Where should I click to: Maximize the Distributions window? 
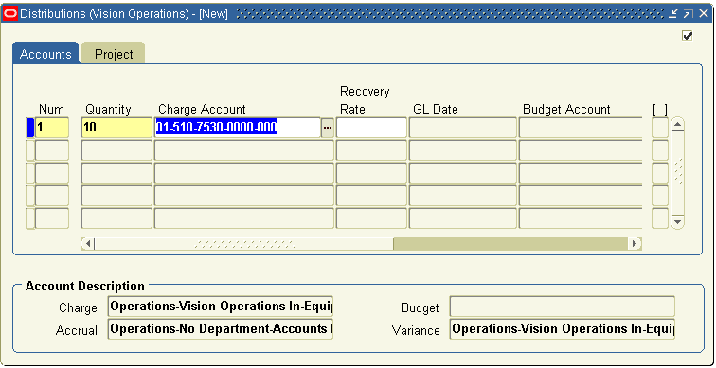[689, 13]
